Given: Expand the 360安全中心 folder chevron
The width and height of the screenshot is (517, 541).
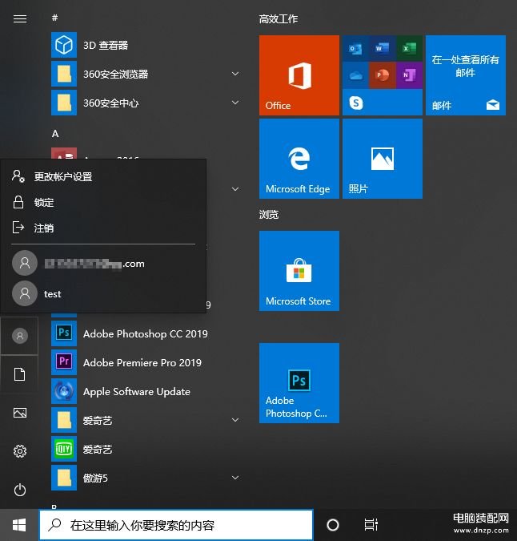Looking at the screenshot, I should point(235,103).
